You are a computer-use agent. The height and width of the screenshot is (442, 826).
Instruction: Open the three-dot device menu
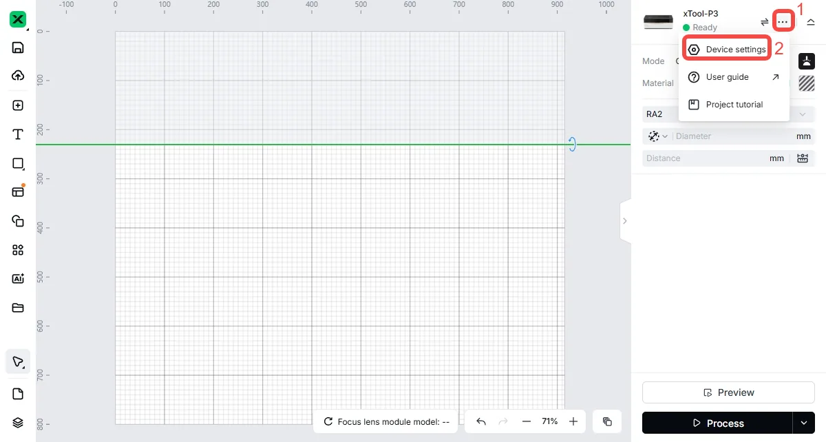783,22
